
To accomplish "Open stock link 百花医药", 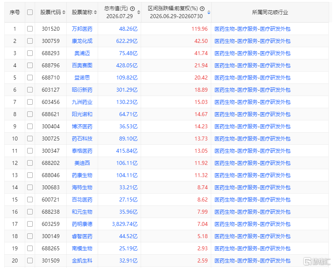I will tap(82, 200).
